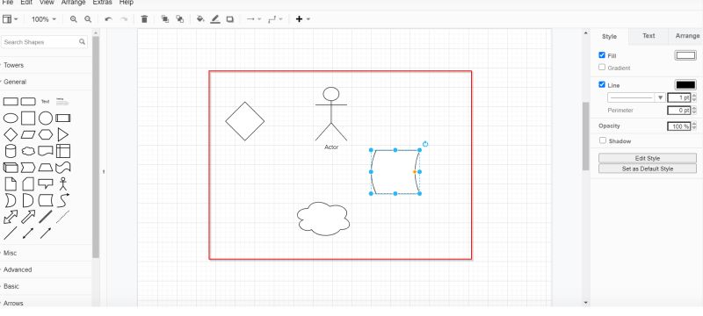Pick the triangle shape from palette

pyautogui.click(x=62, y=134)
